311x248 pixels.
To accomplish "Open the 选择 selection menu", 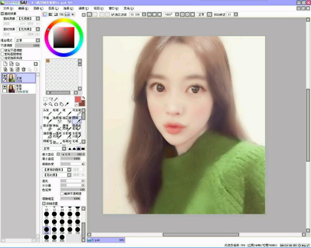I will [x=68, y=8].
